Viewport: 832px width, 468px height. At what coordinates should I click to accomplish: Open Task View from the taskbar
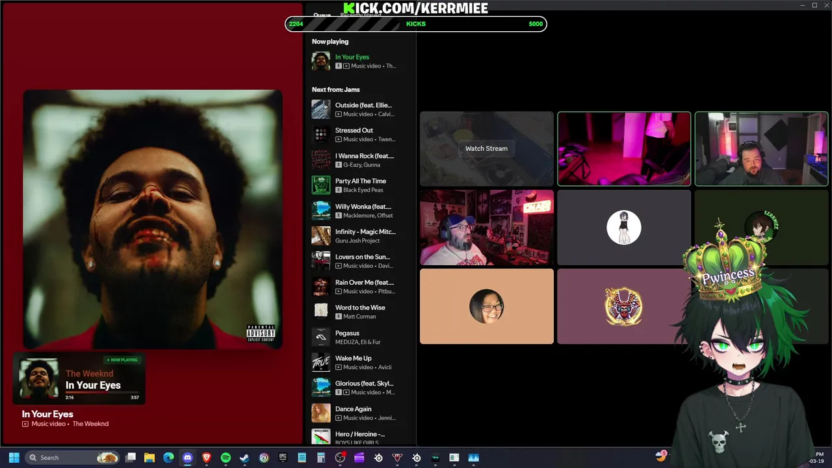[x=131, y=458]
